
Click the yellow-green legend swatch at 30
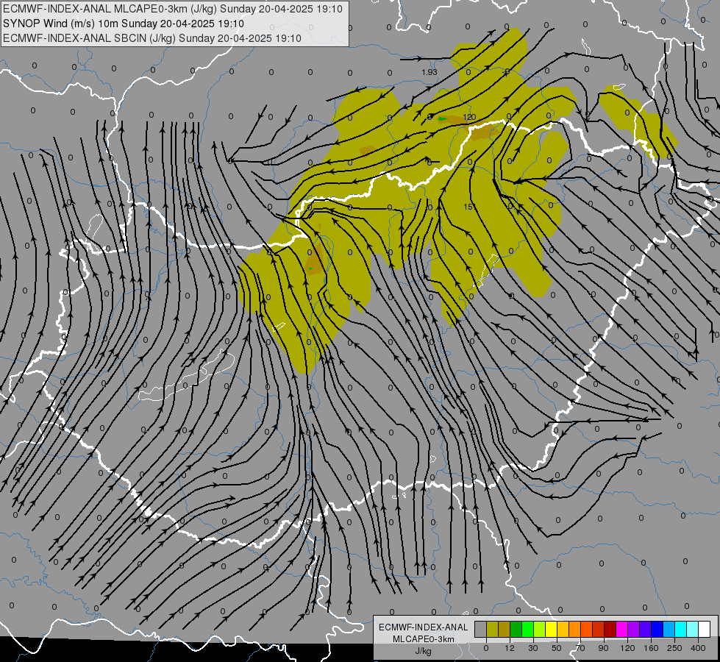(x=540, y=629)
